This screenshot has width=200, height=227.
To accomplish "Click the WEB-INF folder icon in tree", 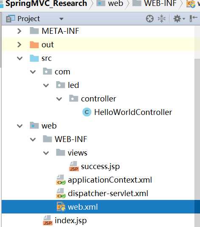I will pyautogui.click(x=47, y=139).
